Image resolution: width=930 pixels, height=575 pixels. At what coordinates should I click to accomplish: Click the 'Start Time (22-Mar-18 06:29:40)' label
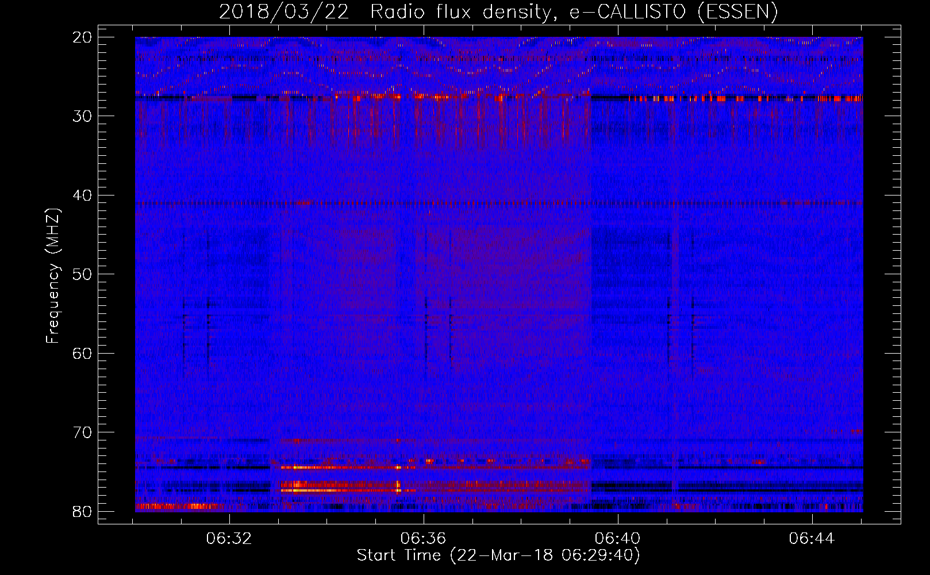click(498, 555)
